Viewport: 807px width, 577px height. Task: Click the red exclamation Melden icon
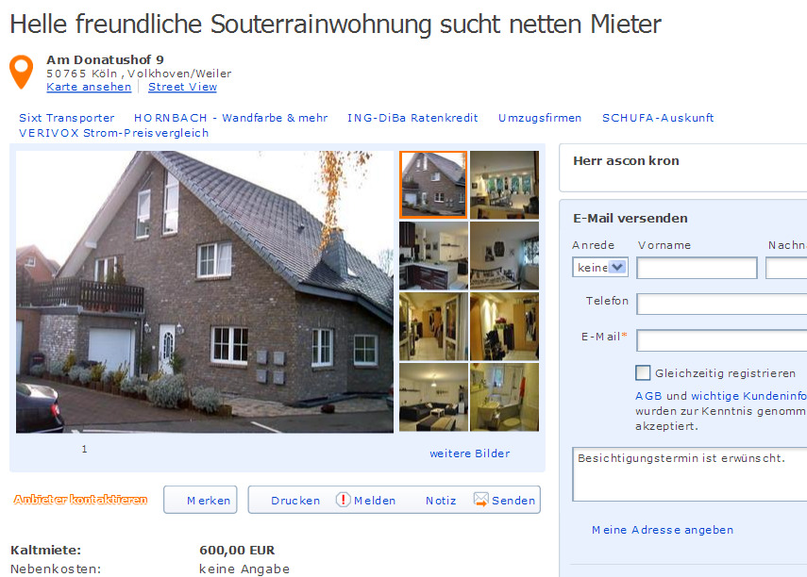[343, 500]
